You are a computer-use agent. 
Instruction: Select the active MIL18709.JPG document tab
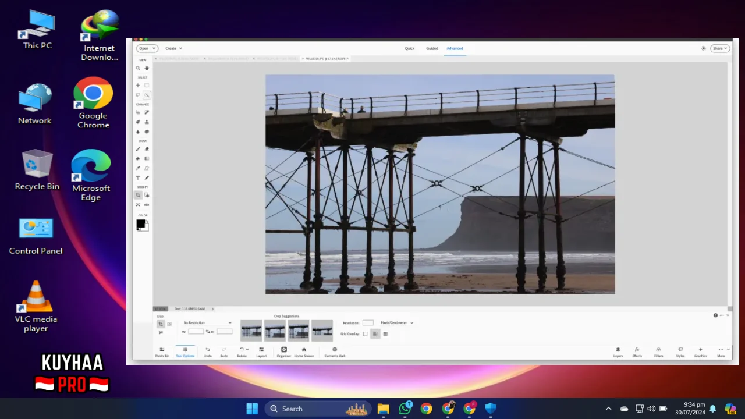click(x=326, y=59)
